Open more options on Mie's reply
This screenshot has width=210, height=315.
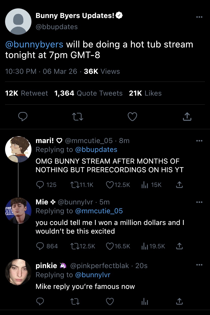(x=199, y=202)
